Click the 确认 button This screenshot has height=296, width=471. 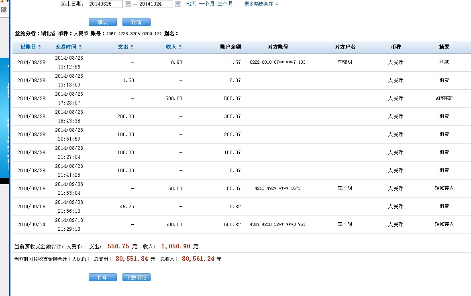click(102, 22)
